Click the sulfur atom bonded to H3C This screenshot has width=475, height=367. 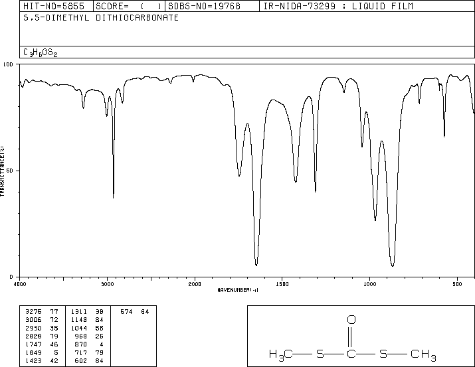pos(320,354)
